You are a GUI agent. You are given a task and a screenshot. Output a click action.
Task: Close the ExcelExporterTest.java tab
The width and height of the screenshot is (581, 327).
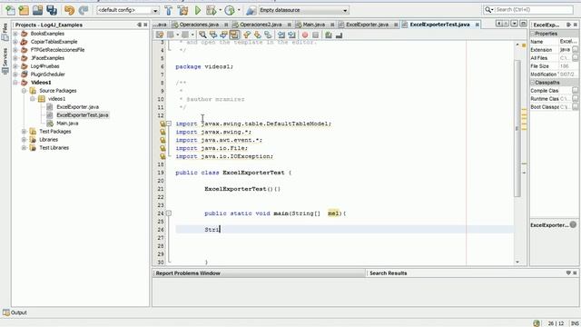478,25
